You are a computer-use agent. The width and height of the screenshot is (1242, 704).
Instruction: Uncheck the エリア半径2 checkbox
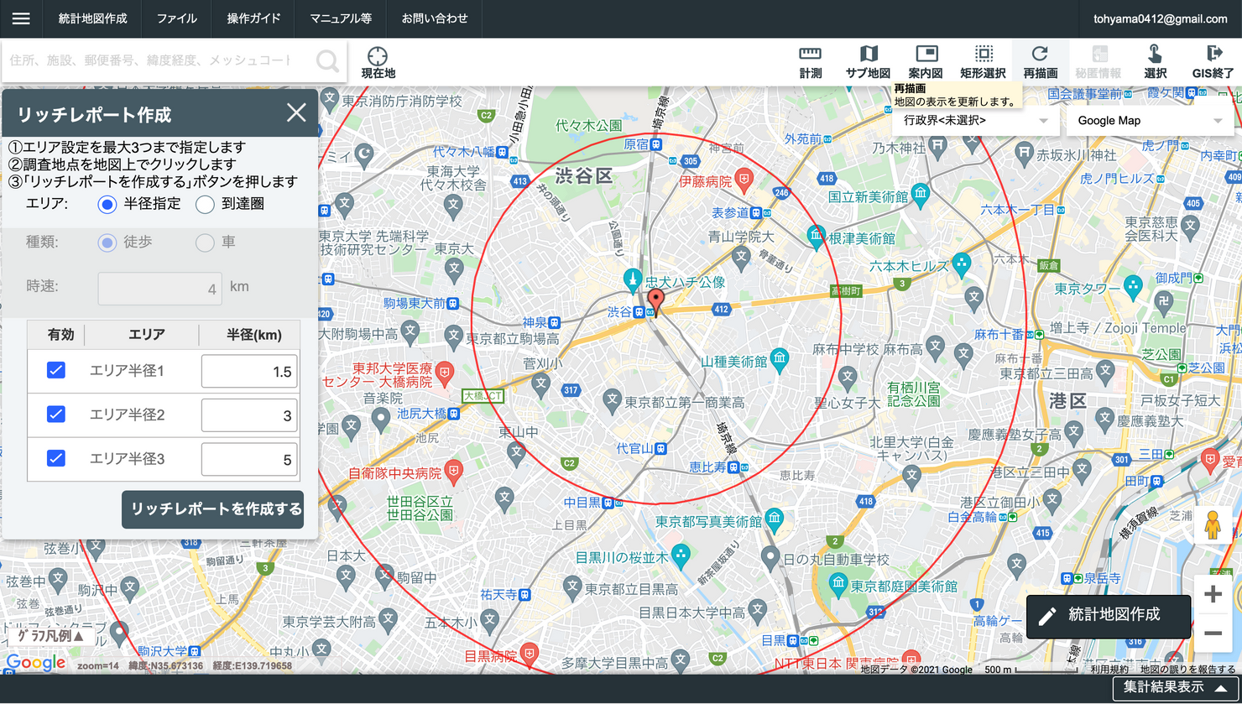tap(56, 414)
